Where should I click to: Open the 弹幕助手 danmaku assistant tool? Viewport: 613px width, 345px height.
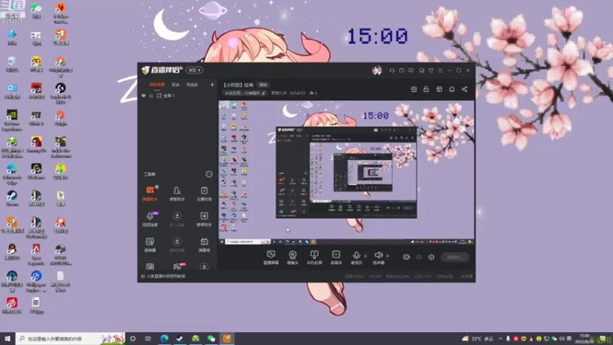149,194
